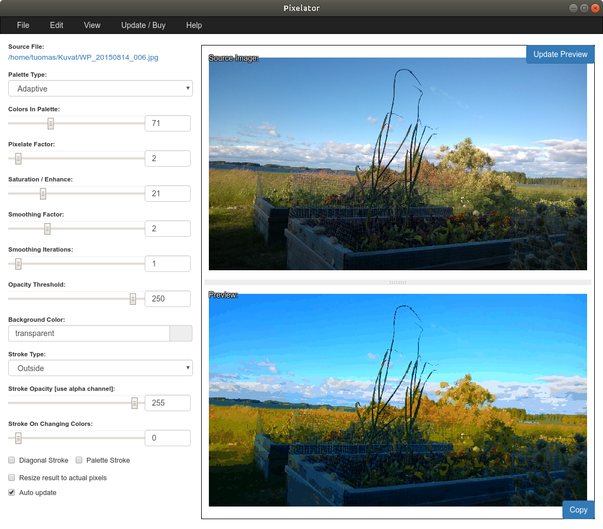
Task: Click the Pixelate Factor value field
Action: tap(167, 158)
